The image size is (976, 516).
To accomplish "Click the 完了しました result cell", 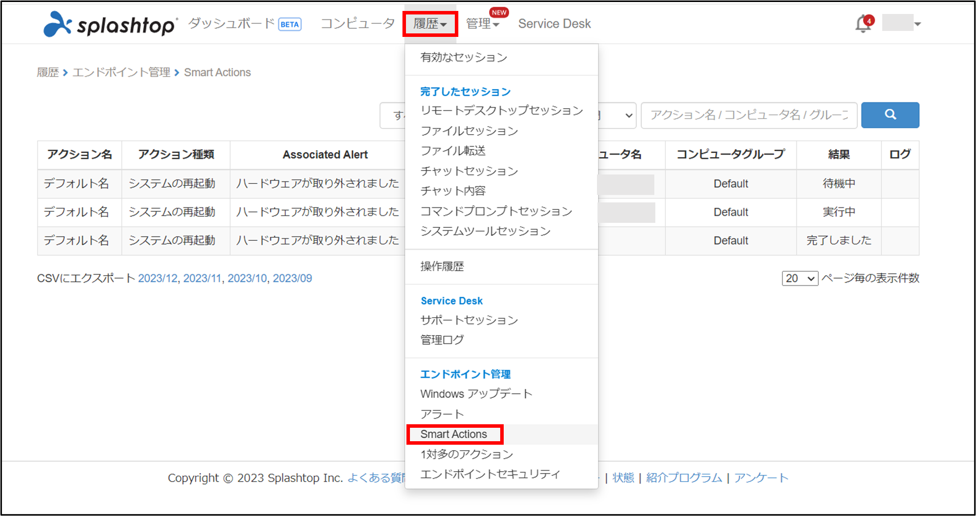I will [x=839, y=240].
